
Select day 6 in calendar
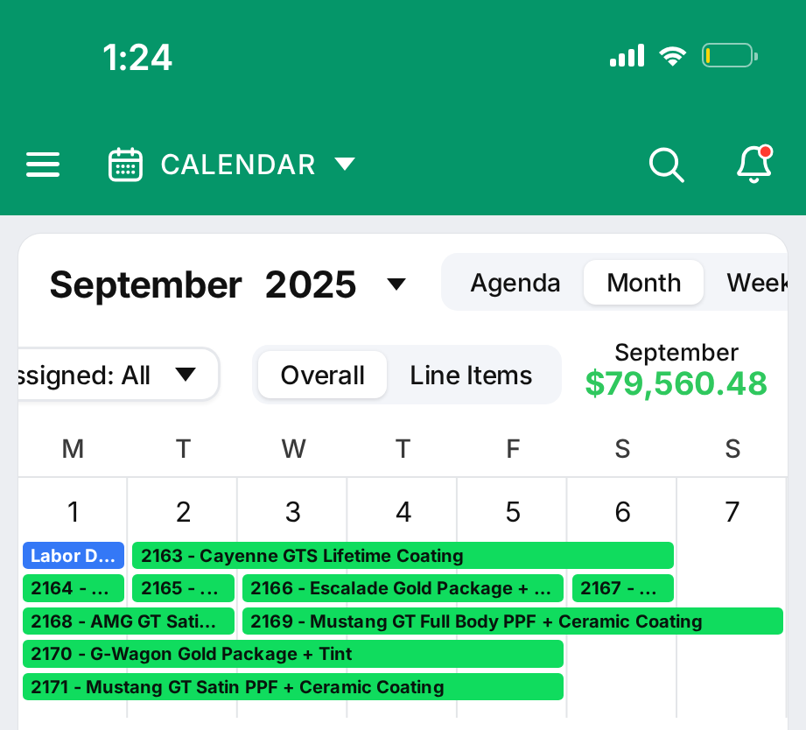pos(622,511)
